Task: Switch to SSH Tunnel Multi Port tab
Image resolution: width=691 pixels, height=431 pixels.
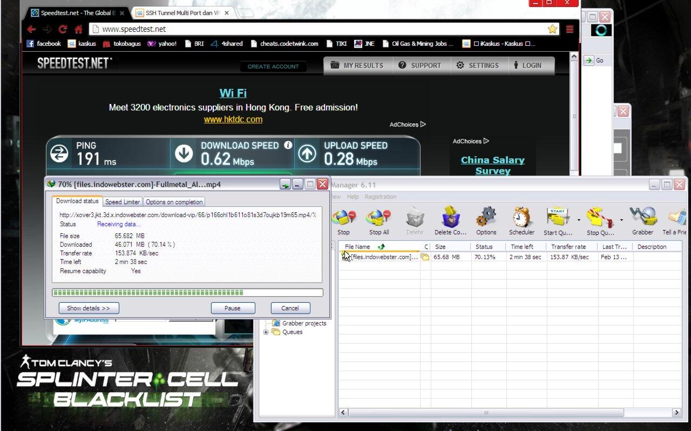Action: (x=182, y=12)
